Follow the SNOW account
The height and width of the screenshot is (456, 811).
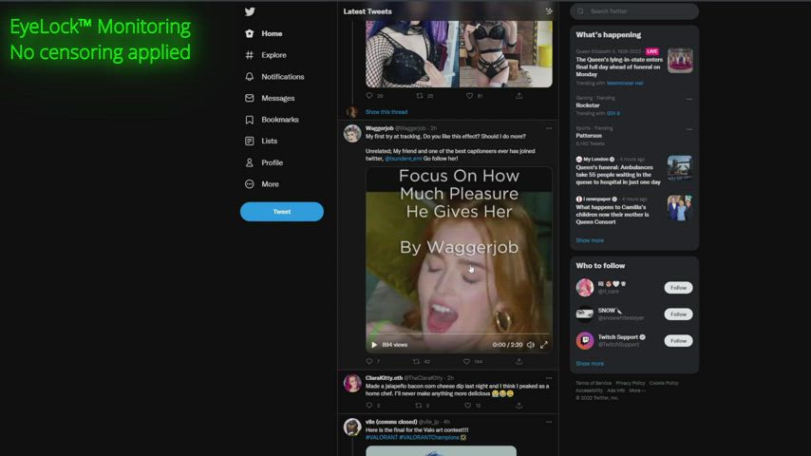pyautogui.click(x=678, y=314)
